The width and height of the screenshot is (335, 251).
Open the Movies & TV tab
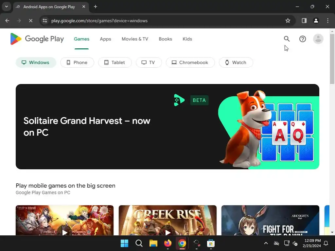135,39
